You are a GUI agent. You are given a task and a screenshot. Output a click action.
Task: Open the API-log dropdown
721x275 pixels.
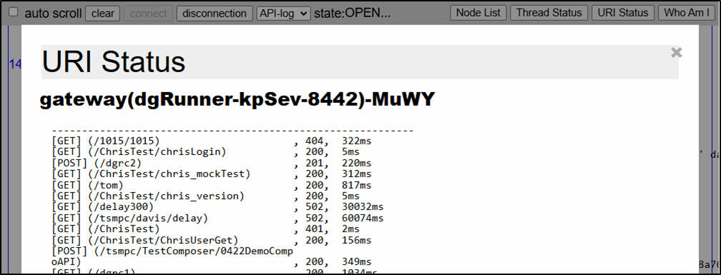[x=283, y=13]
